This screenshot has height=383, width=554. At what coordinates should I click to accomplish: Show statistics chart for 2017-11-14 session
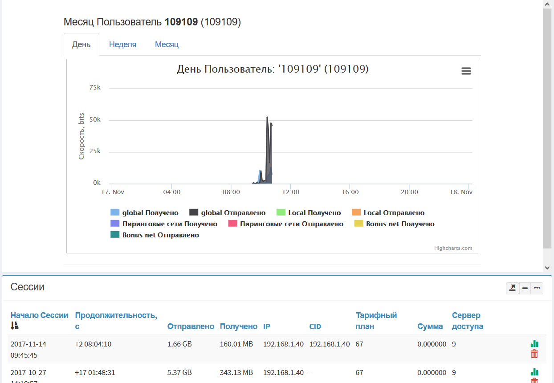[534, 343]
